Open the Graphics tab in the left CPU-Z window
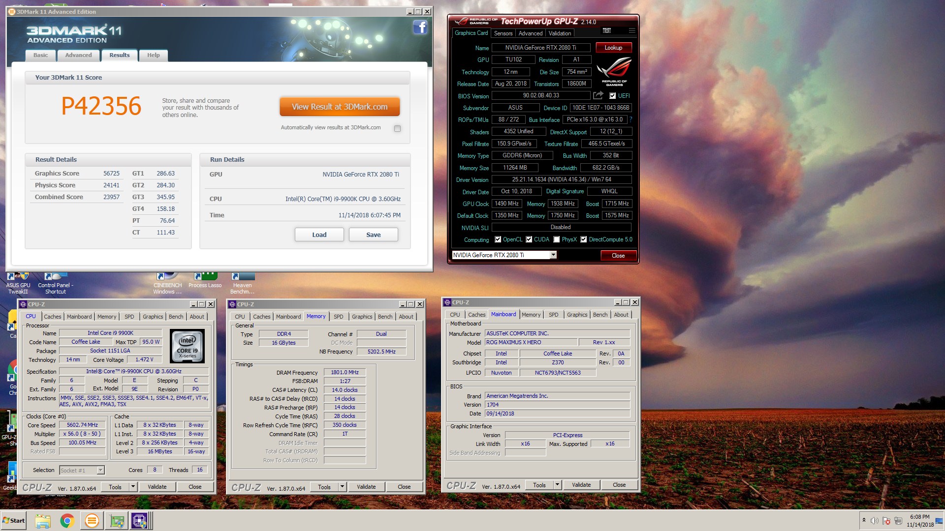The image size is (945, 531). (153, 317)
